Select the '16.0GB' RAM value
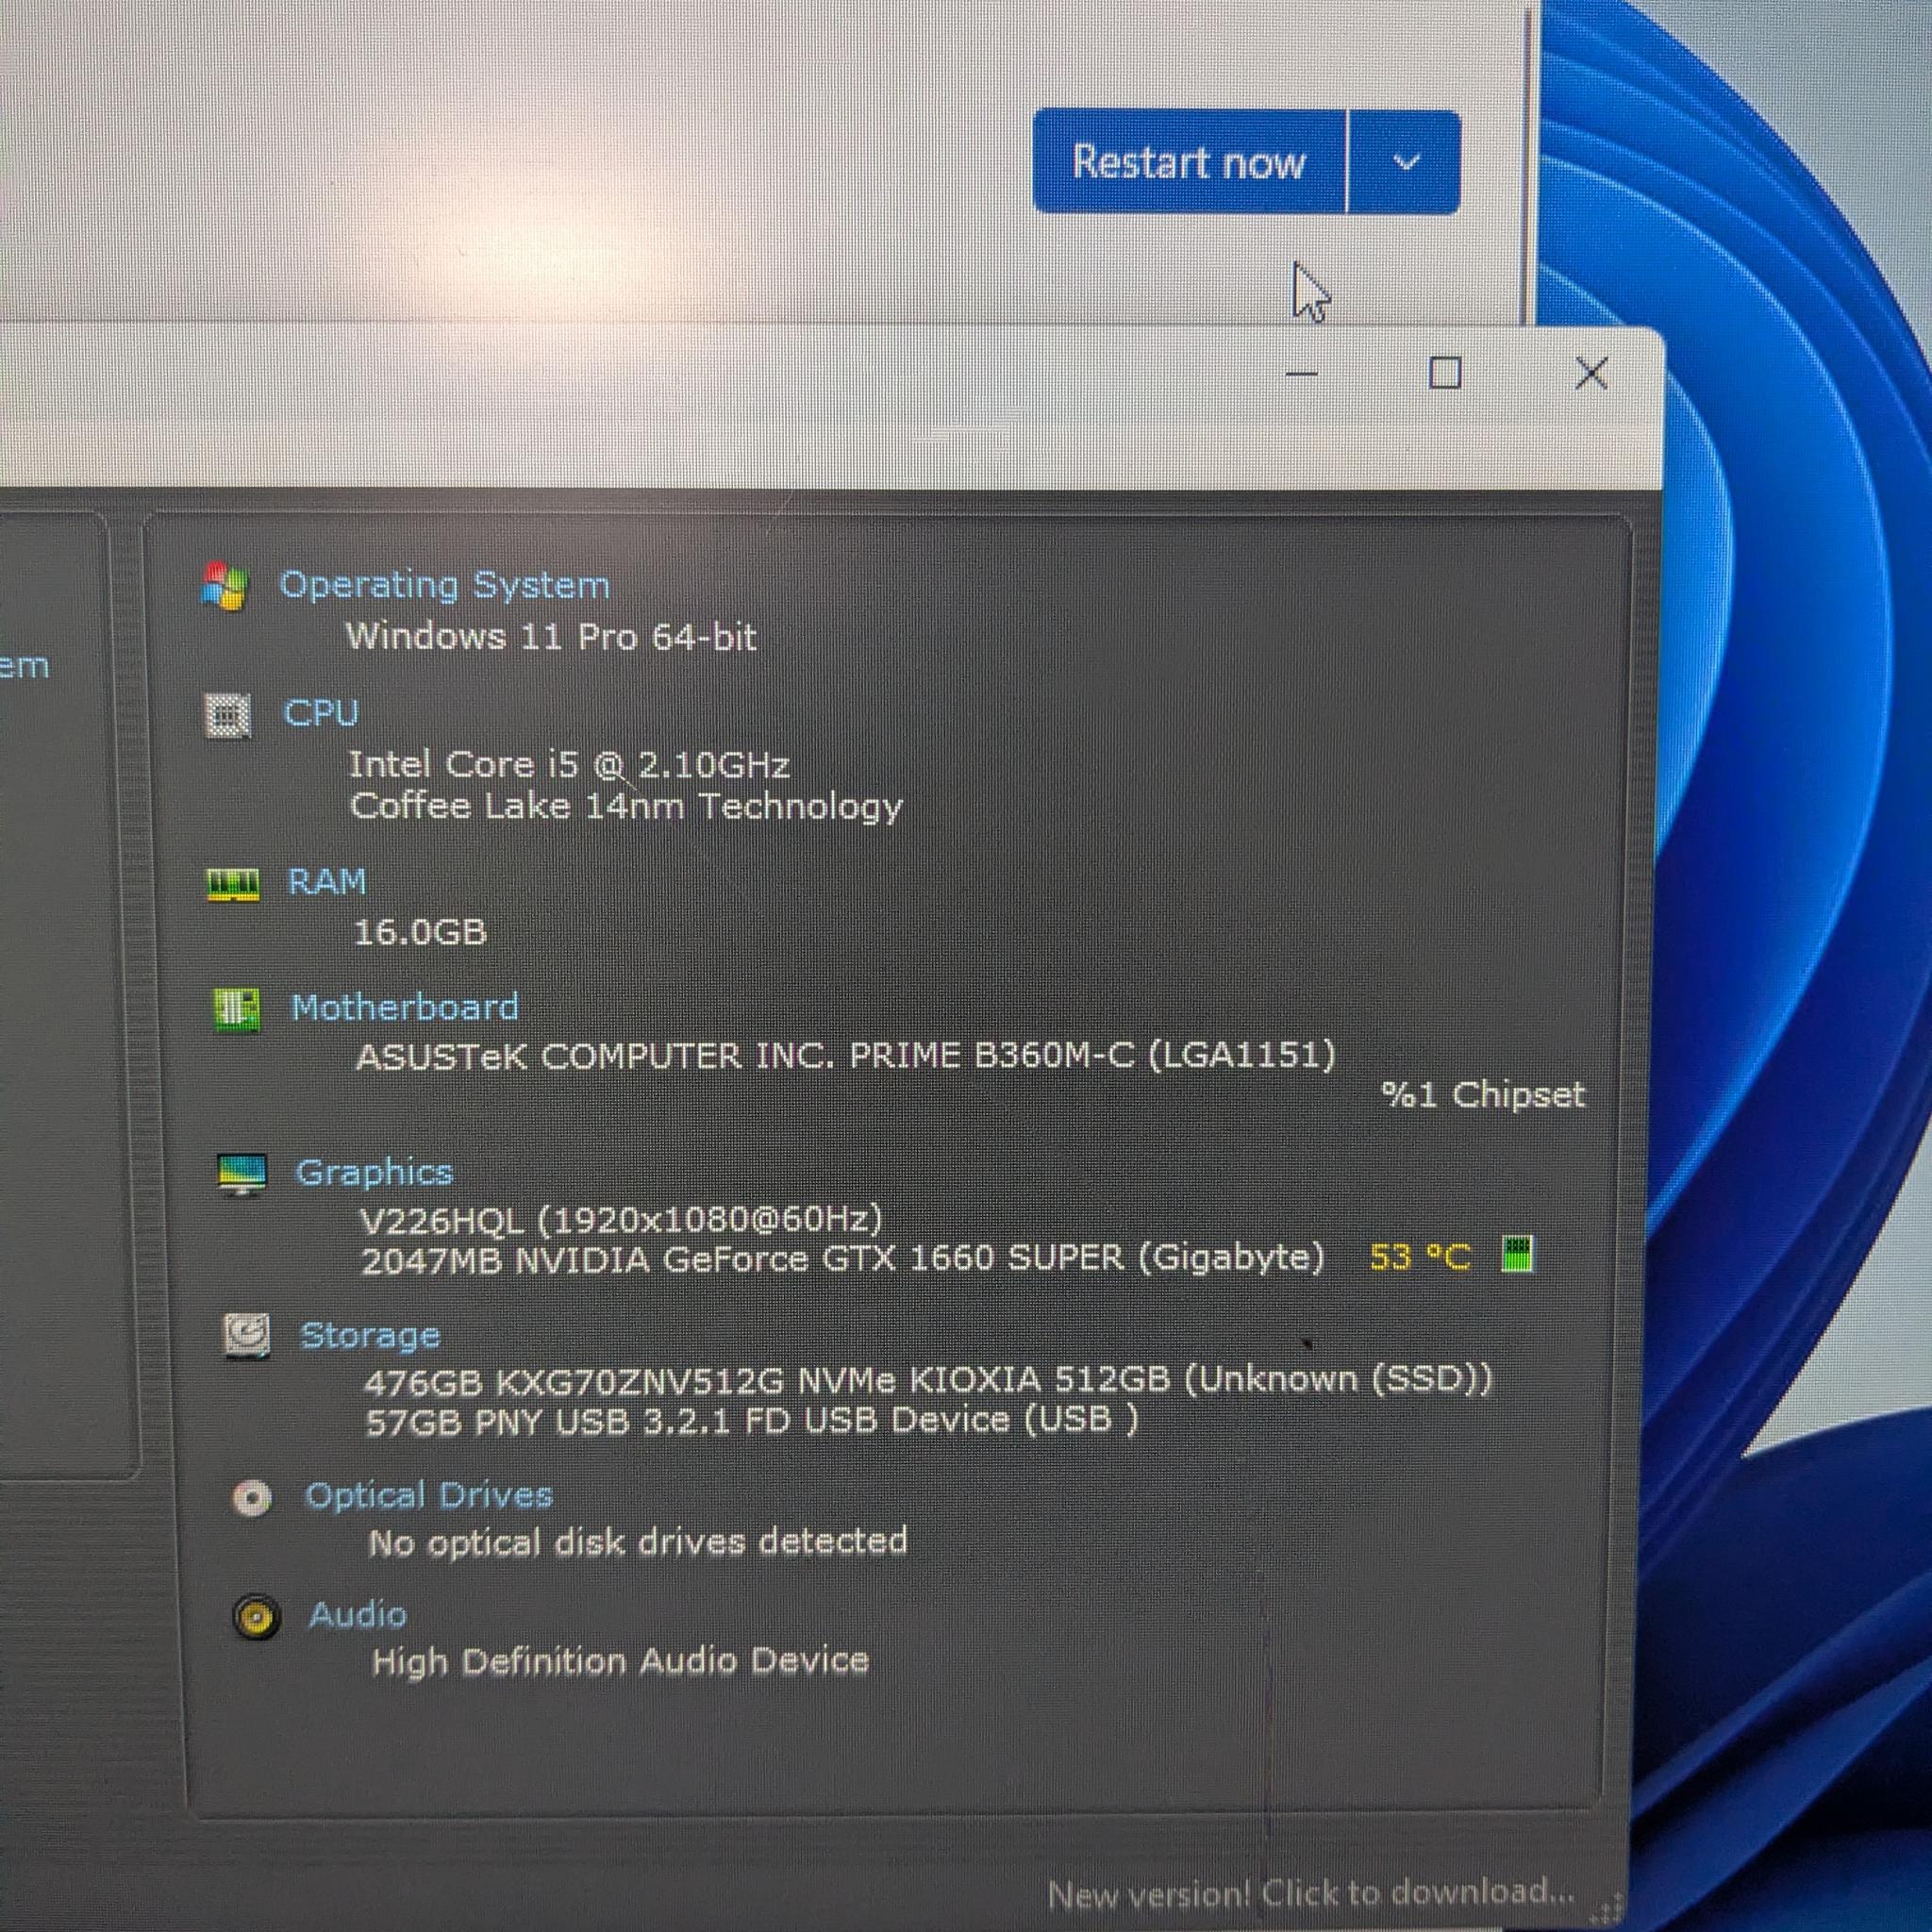The height and width of the screenshot is (1932, 1932). (420, 932)
